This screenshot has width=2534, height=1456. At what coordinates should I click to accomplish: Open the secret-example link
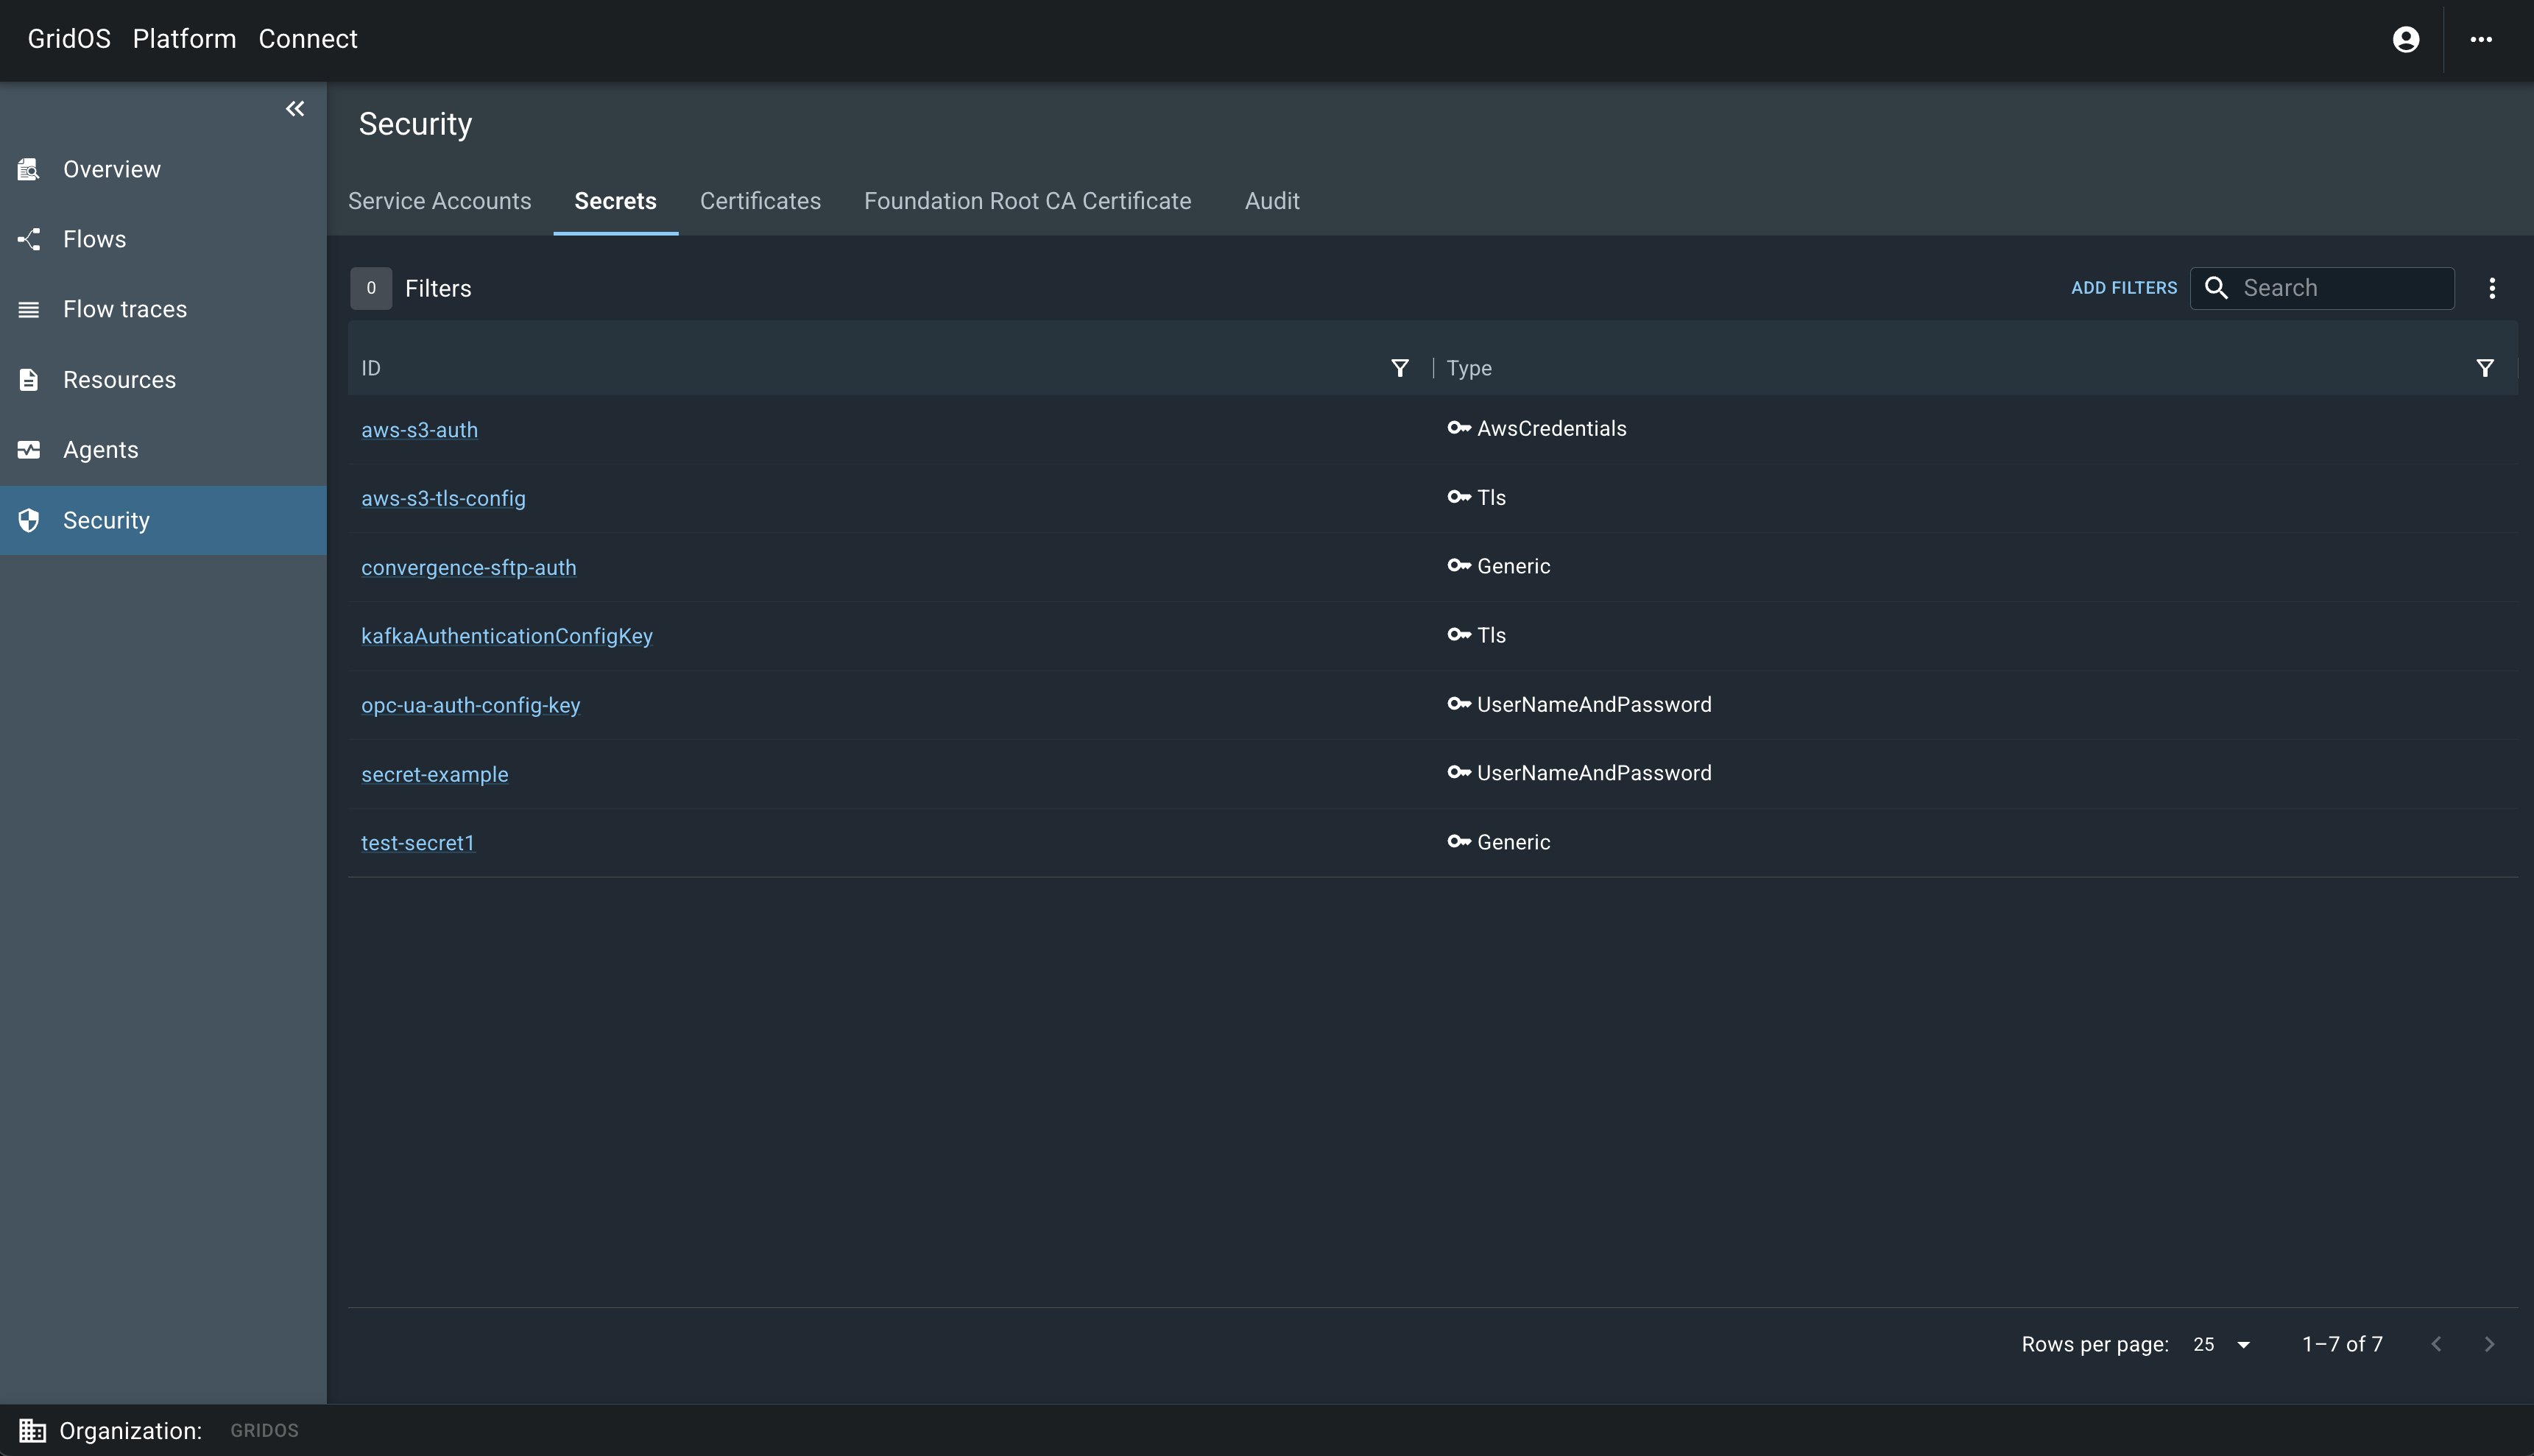pos(434,774)
